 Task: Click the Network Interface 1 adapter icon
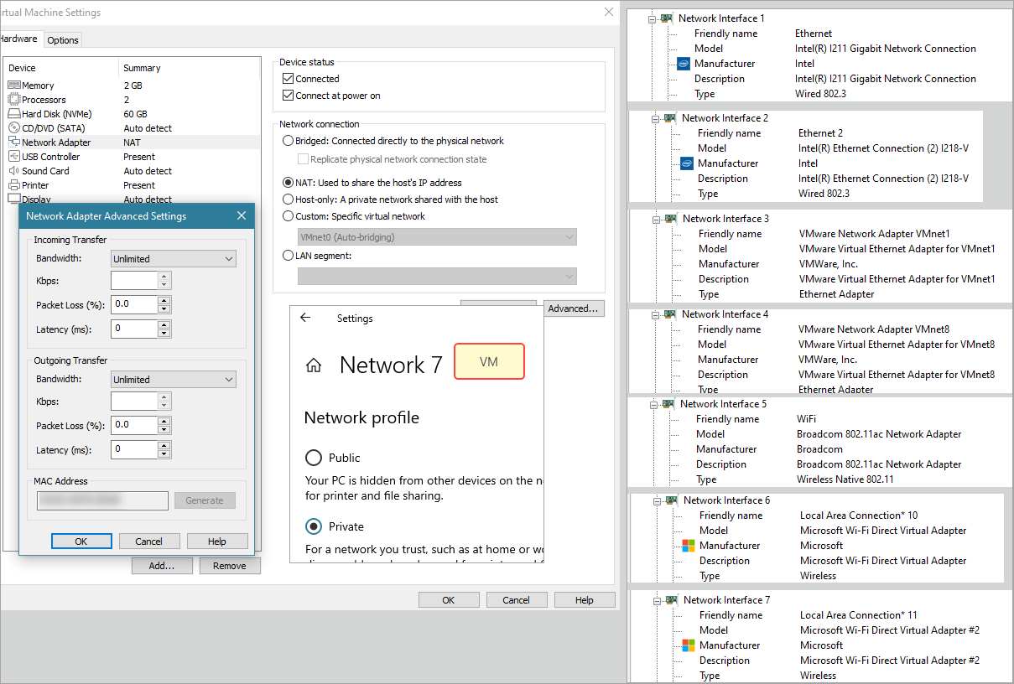pos(667,18)
